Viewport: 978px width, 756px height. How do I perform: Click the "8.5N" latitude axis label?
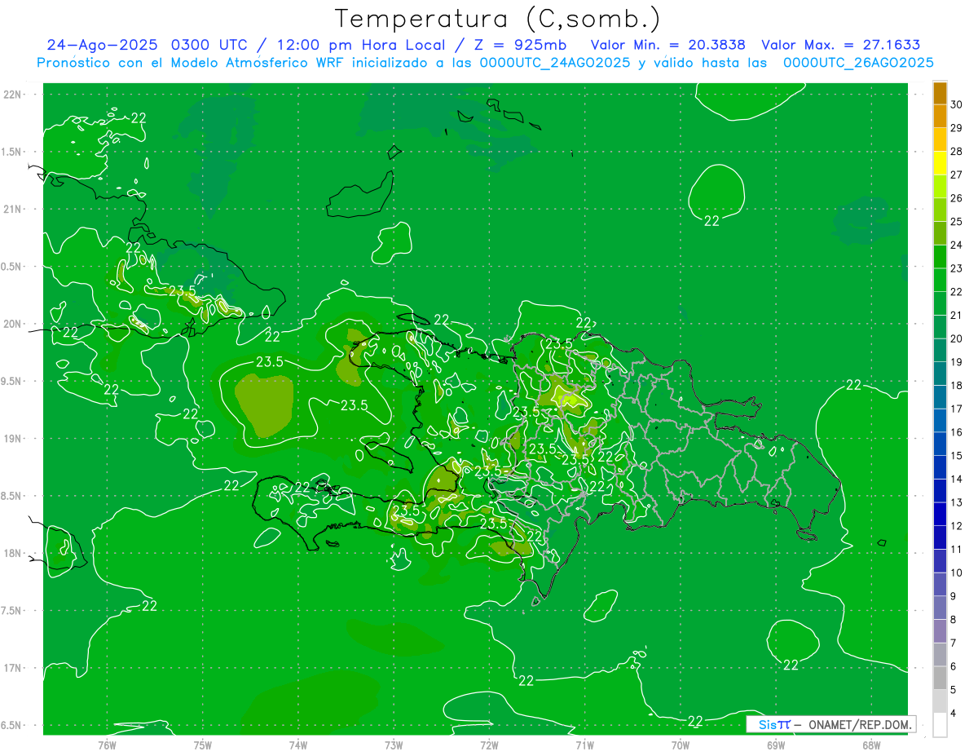coord(12,496)
